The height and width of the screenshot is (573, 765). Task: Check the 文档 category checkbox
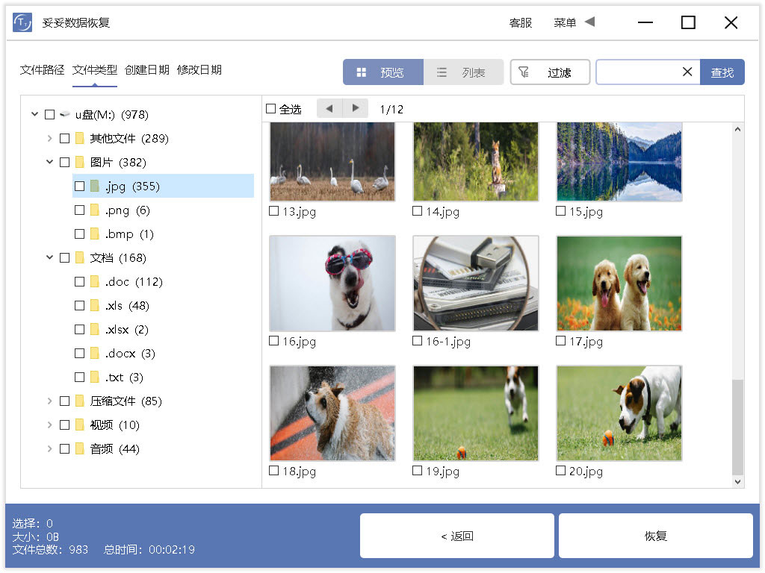pyautogui.click(x=64, y=257)
